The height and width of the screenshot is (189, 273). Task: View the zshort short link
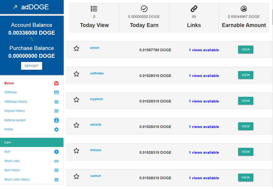[x=246, y=50]
